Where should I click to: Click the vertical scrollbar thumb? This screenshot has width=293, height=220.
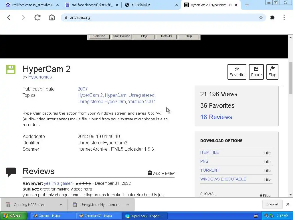click(290, 78)
